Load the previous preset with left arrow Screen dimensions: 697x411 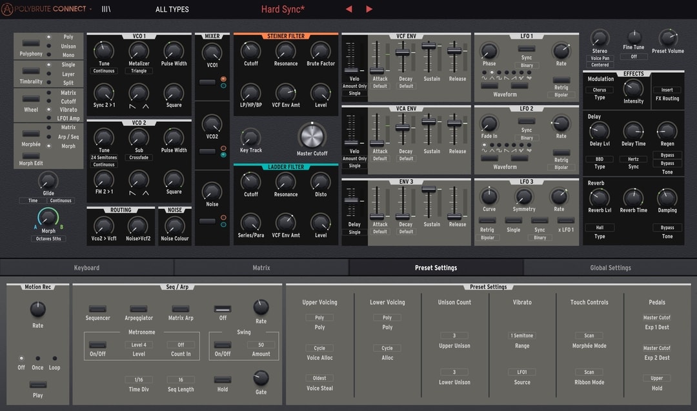pos(349,9)
